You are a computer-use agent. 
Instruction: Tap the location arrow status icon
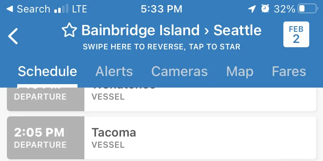252,9
